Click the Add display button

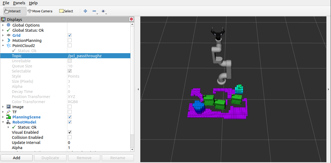coord(16,158)
